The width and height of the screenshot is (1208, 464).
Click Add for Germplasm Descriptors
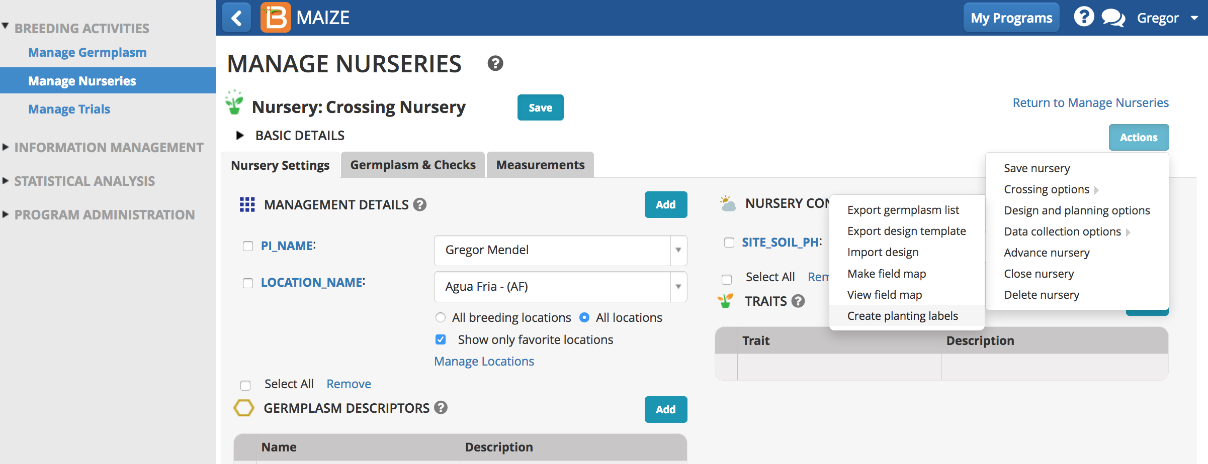666,409
